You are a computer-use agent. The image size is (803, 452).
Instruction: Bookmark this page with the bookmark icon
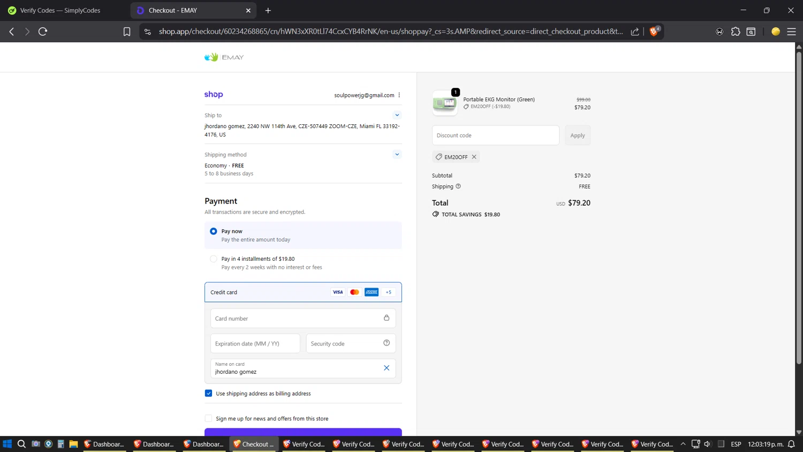pyautogui.click(x=127, y=32)
